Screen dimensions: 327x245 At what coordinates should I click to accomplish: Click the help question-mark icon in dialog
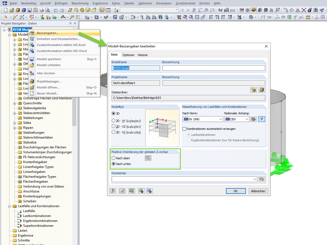pyautogui.click(x=113, y=191)
